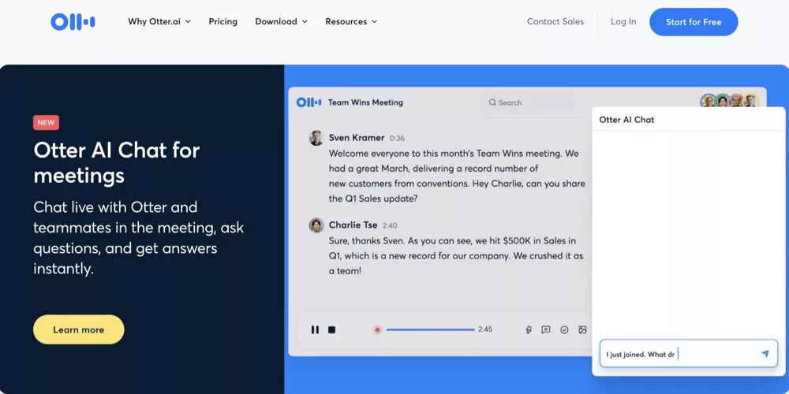Click the Sven Kramer speaker name
The image size is (789, 394).
coord(357,138)
